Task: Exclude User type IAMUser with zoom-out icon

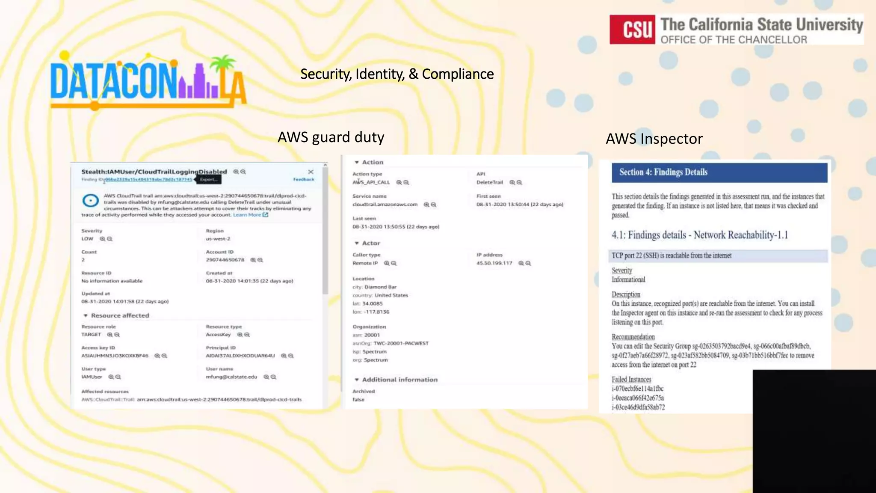Action: click(118, 377)
